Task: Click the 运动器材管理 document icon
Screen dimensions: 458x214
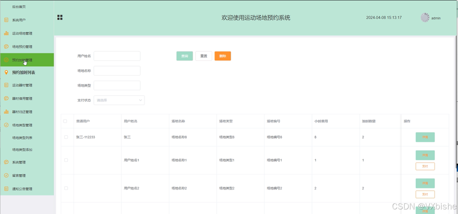Action: (6, 85)
